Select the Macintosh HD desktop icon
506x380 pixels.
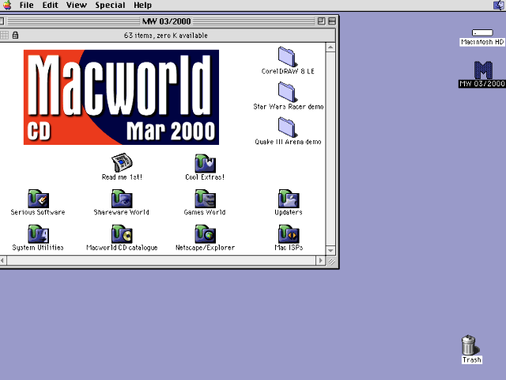(482, 32)
